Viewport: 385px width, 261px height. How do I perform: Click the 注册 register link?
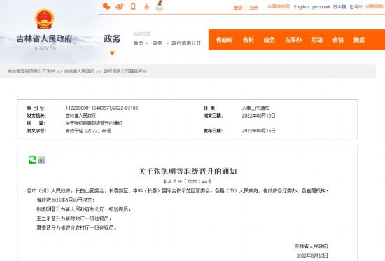[x=253, y=8]
